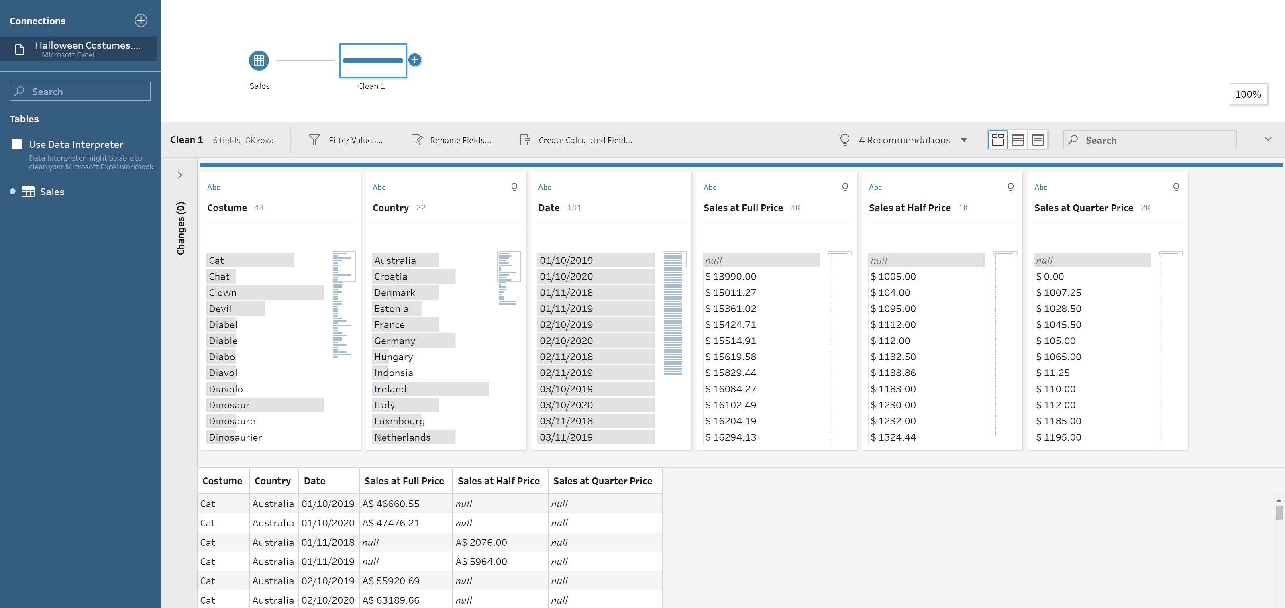Image resolution: width=1285 pixels, height=608 pixels.
Task: Expand the Changes pane chevron
Action: click(179, 175)
